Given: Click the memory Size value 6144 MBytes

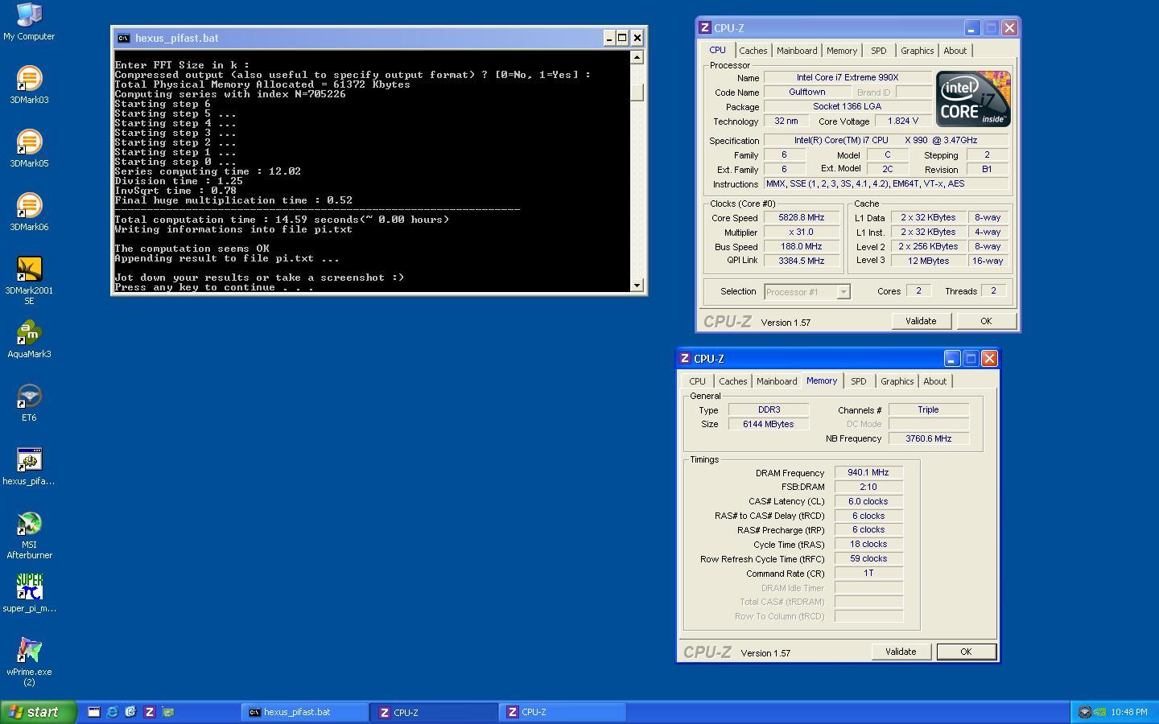Looking at the screenshot, I should tap(769, 425).
